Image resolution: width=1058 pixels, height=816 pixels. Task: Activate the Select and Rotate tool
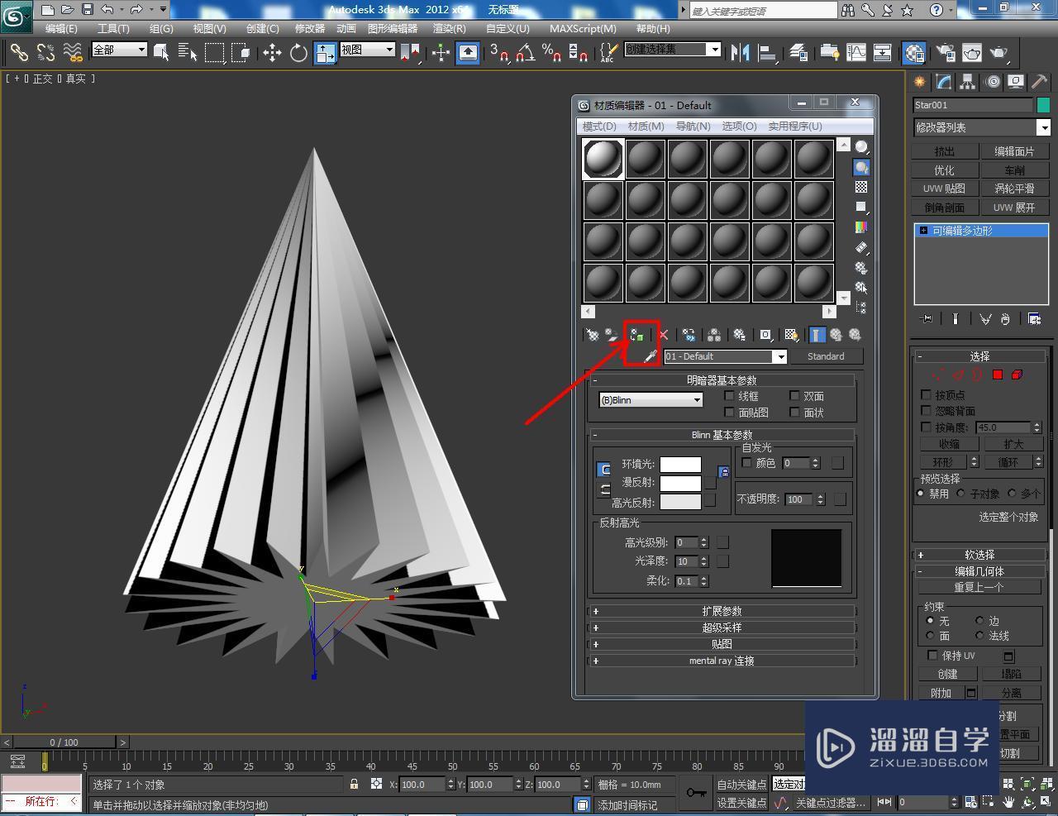(298, 53)
